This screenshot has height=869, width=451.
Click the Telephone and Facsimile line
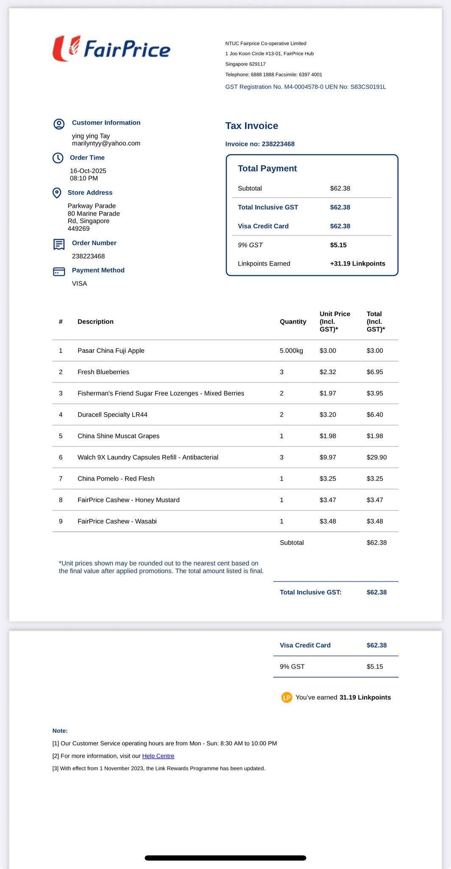tap(273, 74)
